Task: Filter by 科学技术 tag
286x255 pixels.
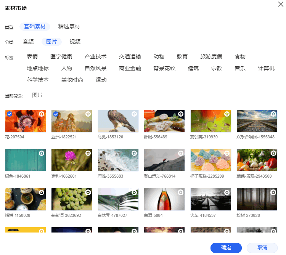Action: [x=38, y=80]
